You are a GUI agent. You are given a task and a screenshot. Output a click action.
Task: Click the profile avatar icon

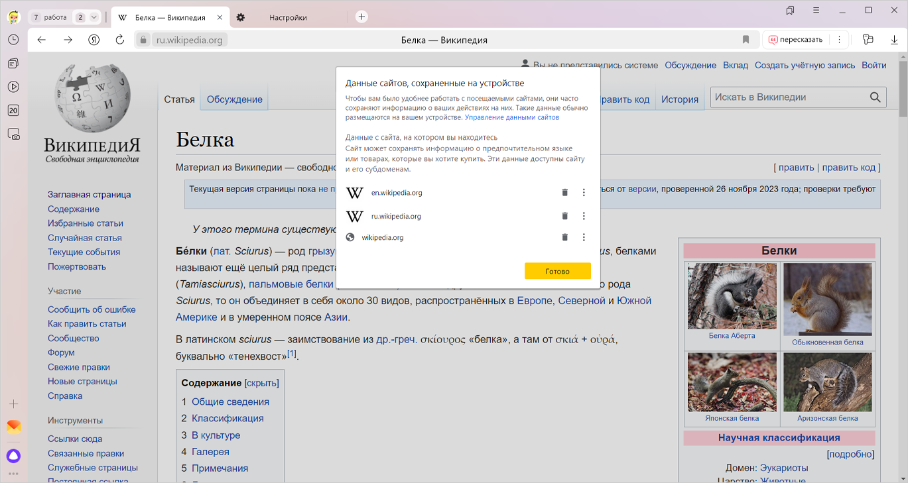[13, 17]
